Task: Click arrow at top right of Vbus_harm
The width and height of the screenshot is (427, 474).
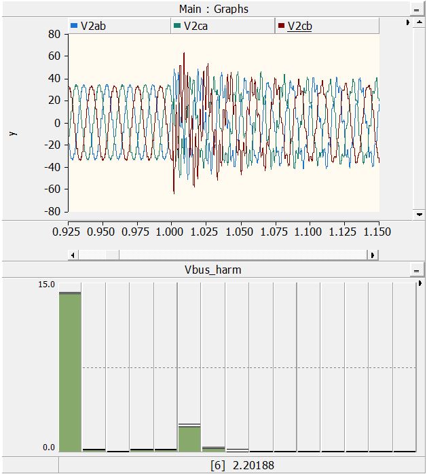Action: pos(422,283)
